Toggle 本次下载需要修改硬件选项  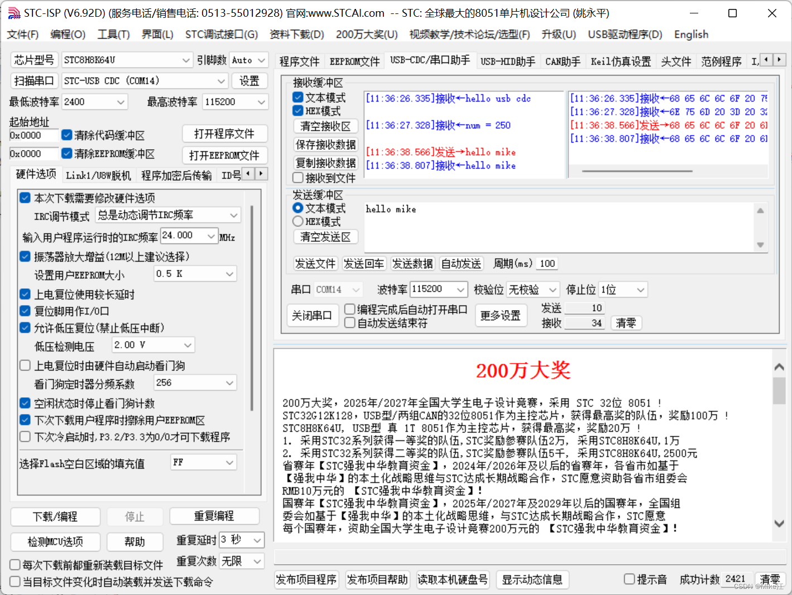25,198
